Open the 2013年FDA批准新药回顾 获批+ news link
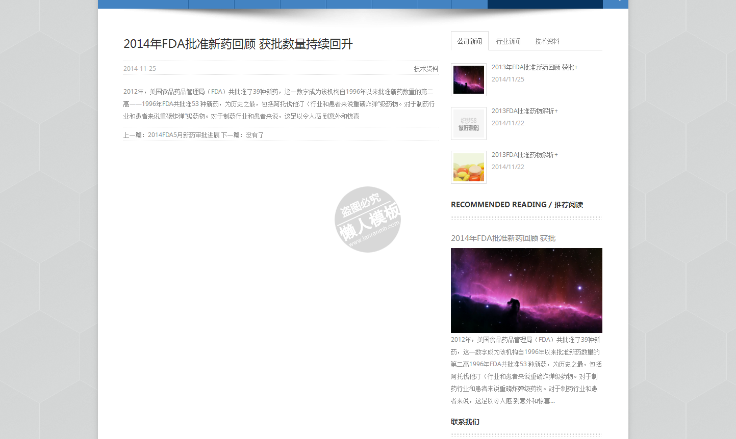 tap(535, 67)
